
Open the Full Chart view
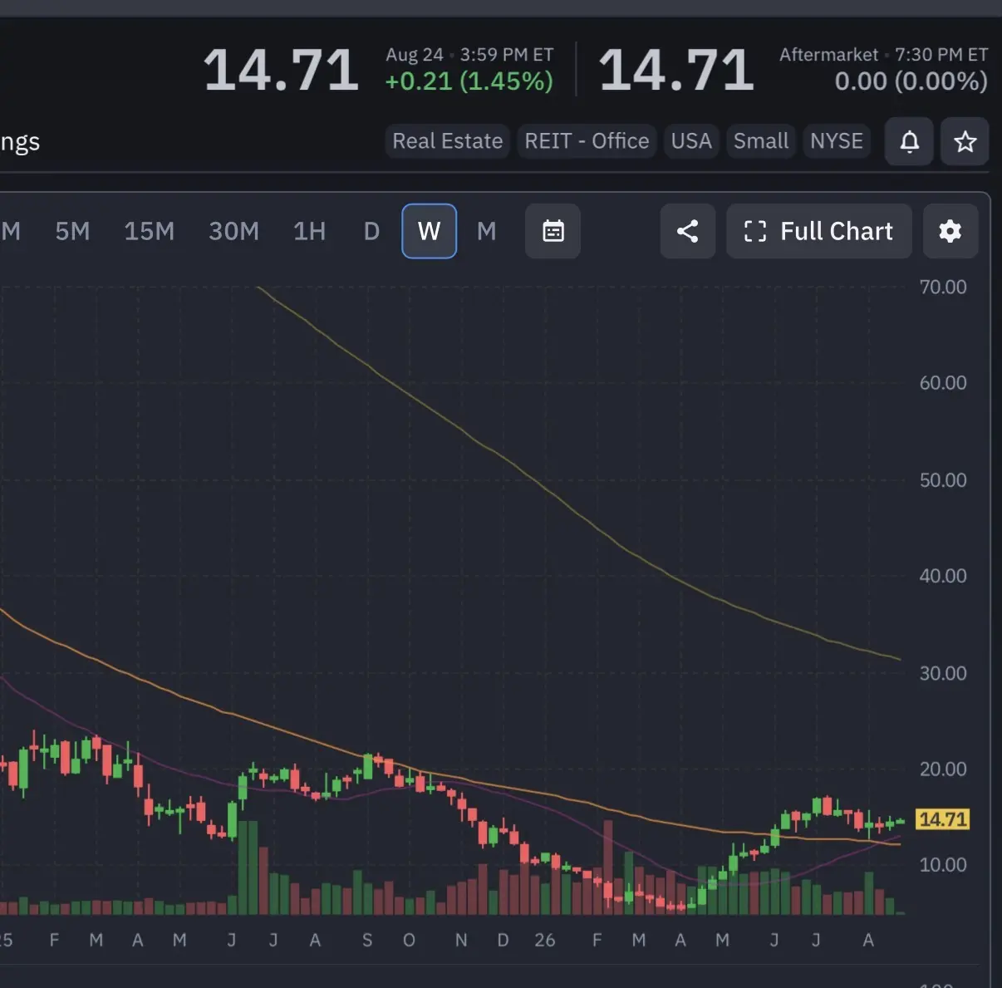[x=818, y=231]
